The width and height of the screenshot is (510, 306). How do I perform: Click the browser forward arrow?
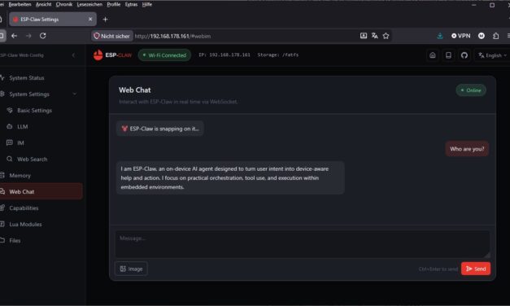(x=28, y=36)
